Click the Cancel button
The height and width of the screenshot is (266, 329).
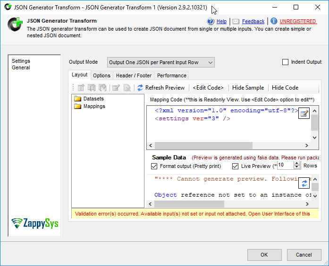[x=304, y=255]
